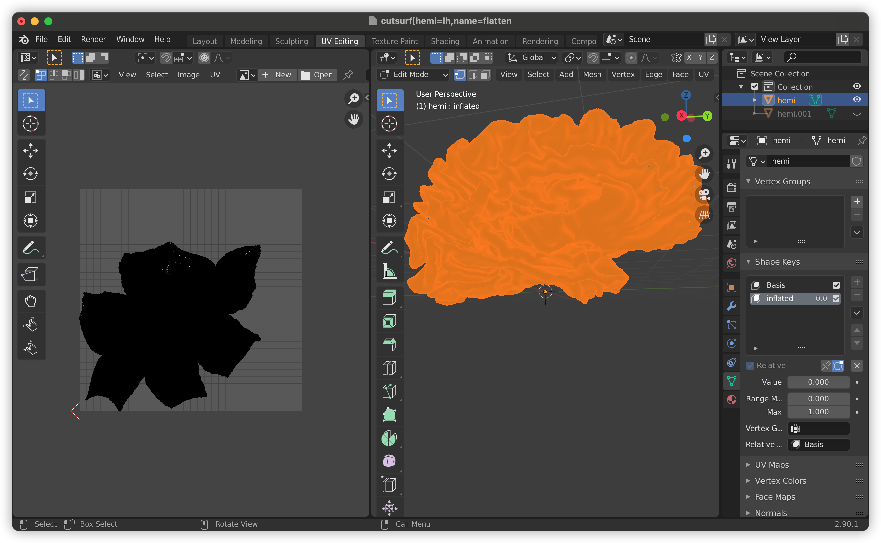The image size is (881, 543).
Task: Switch to the Shading workspace tab
Action: (445, 41)
